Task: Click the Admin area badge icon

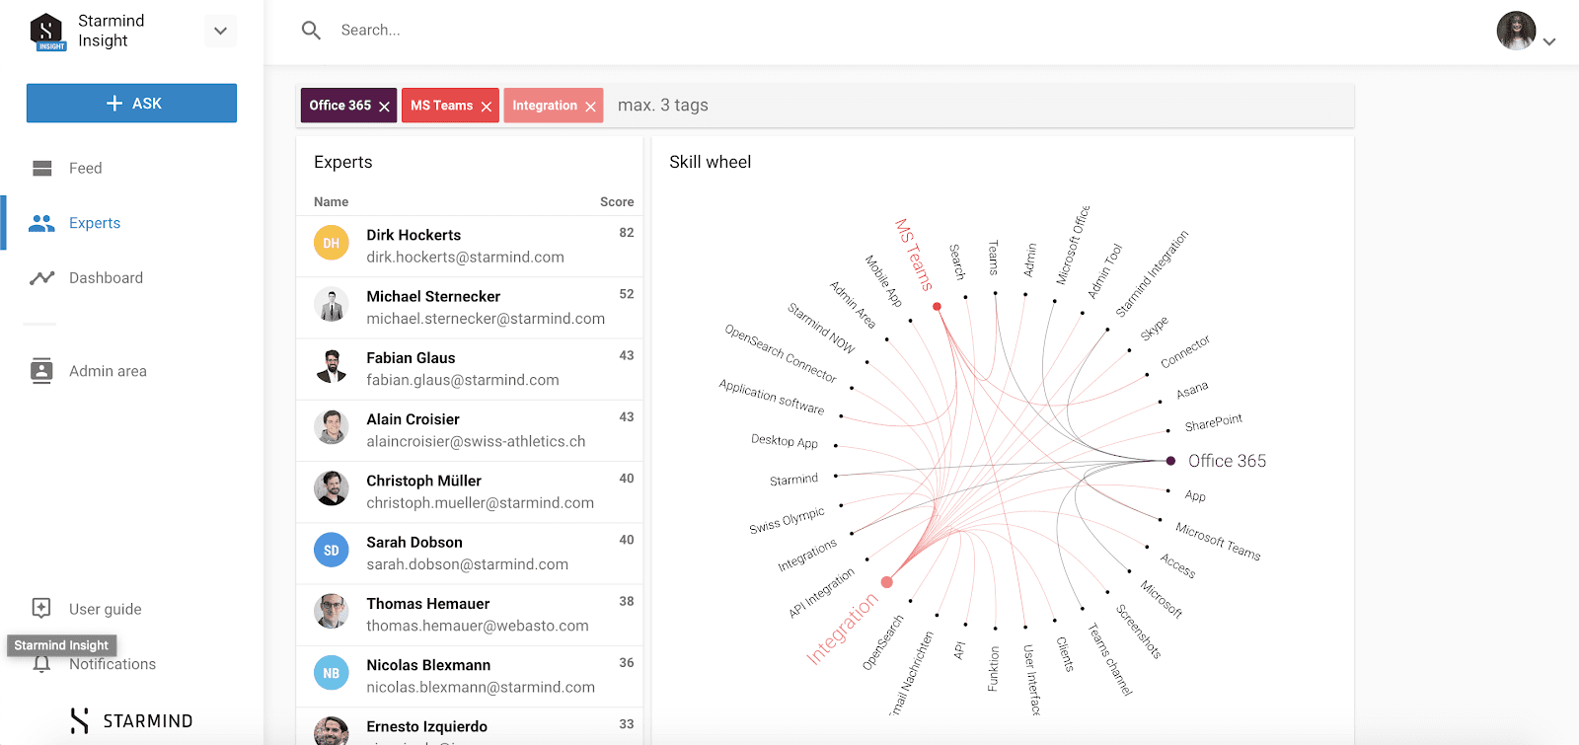Action: click(41, 371)
